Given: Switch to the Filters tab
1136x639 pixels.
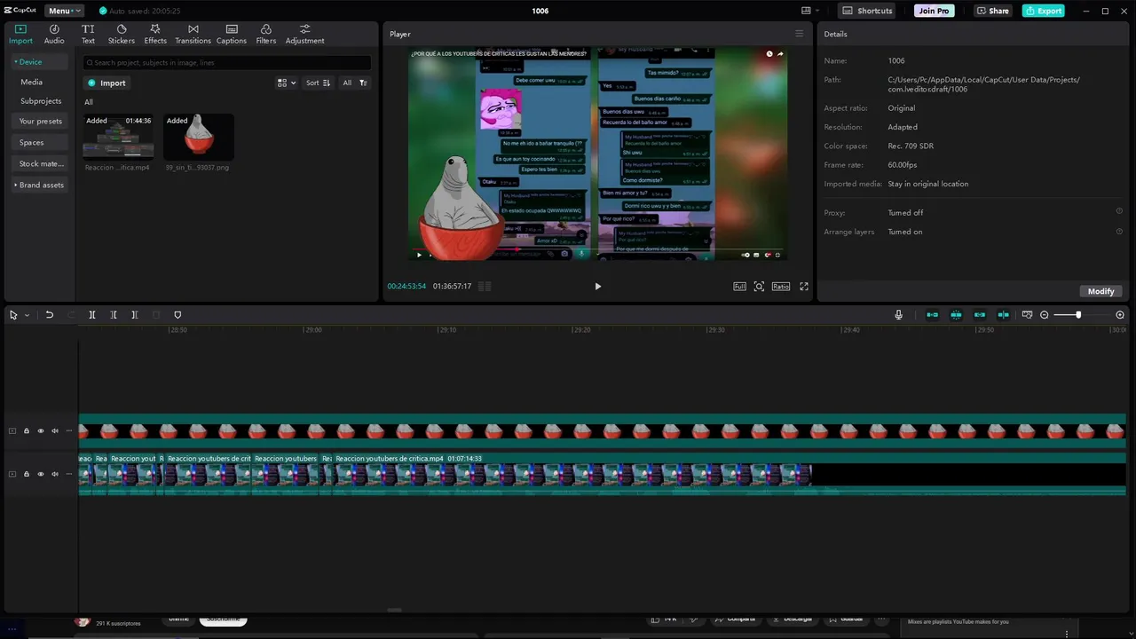Looking at the screenshot, I should (266, 35).
